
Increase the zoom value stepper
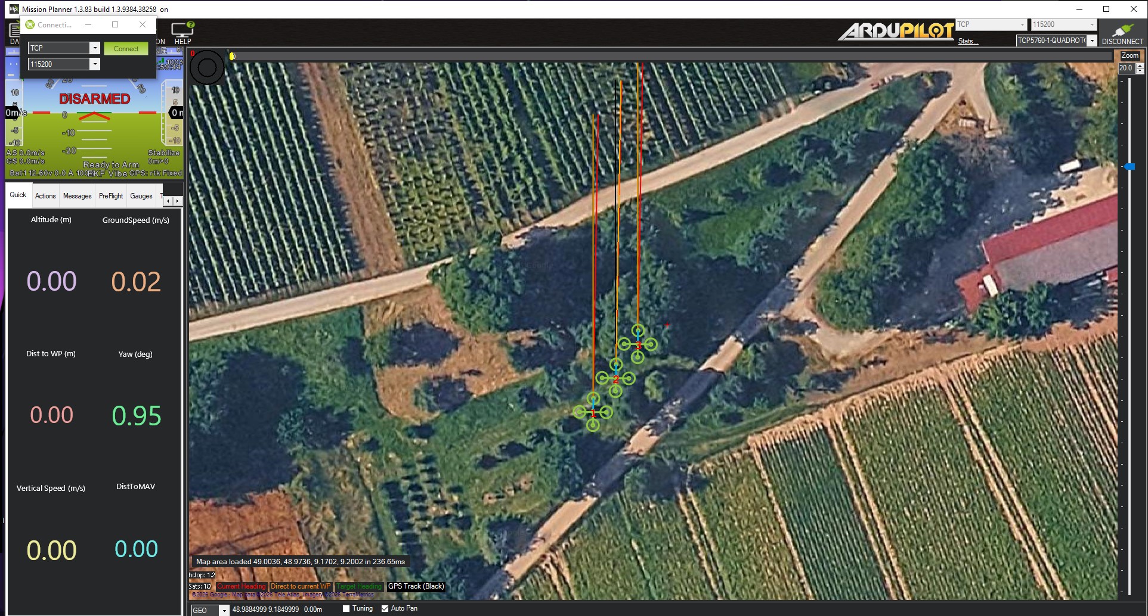1140,66
